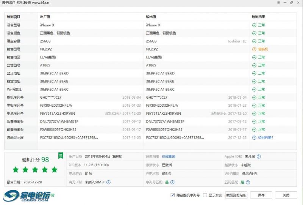Click the 低温Wi-Fi module value
The width and height of the screenshot is (303, 205).
(250, 173)
